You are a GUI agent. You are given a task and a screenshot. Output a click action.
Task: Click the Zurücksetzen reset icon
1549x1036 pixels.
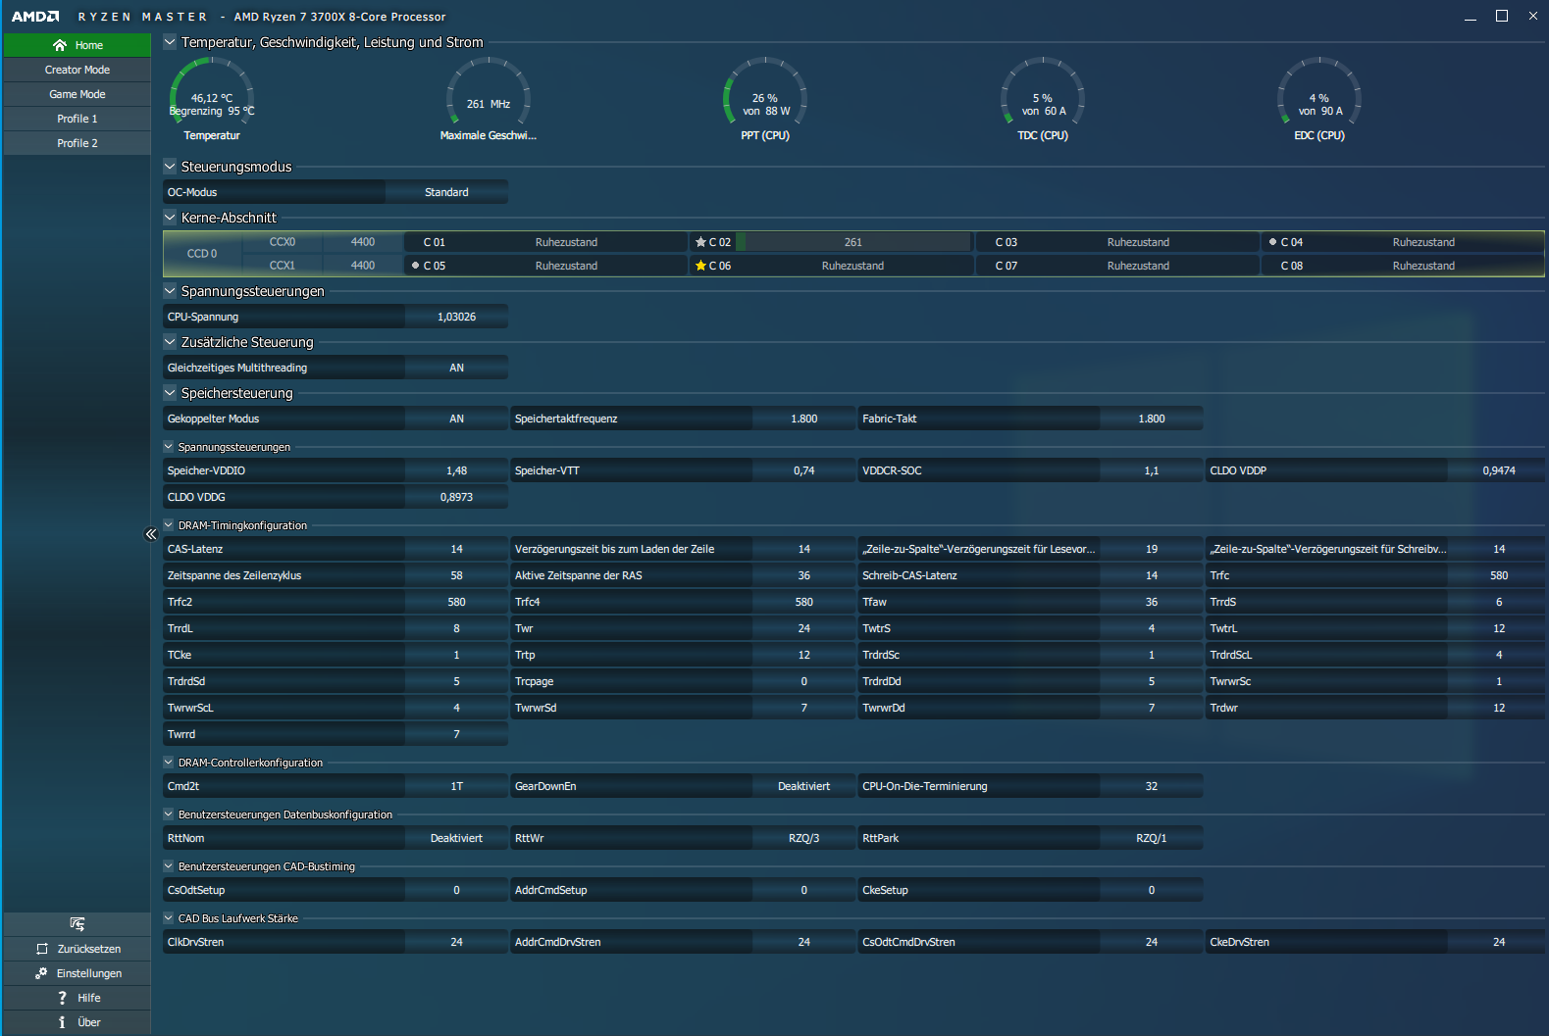[42, 949]
